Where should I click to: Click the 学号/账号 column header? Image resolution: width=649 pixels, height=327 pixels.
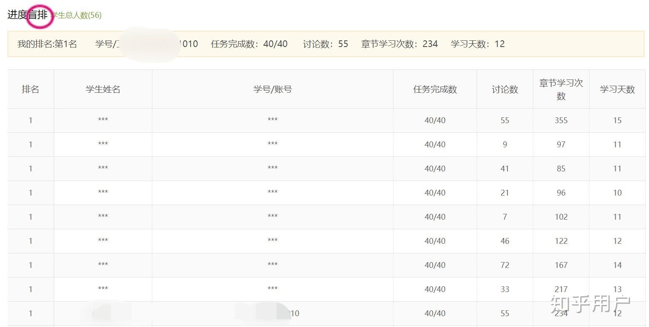click(x=272, y=89)
